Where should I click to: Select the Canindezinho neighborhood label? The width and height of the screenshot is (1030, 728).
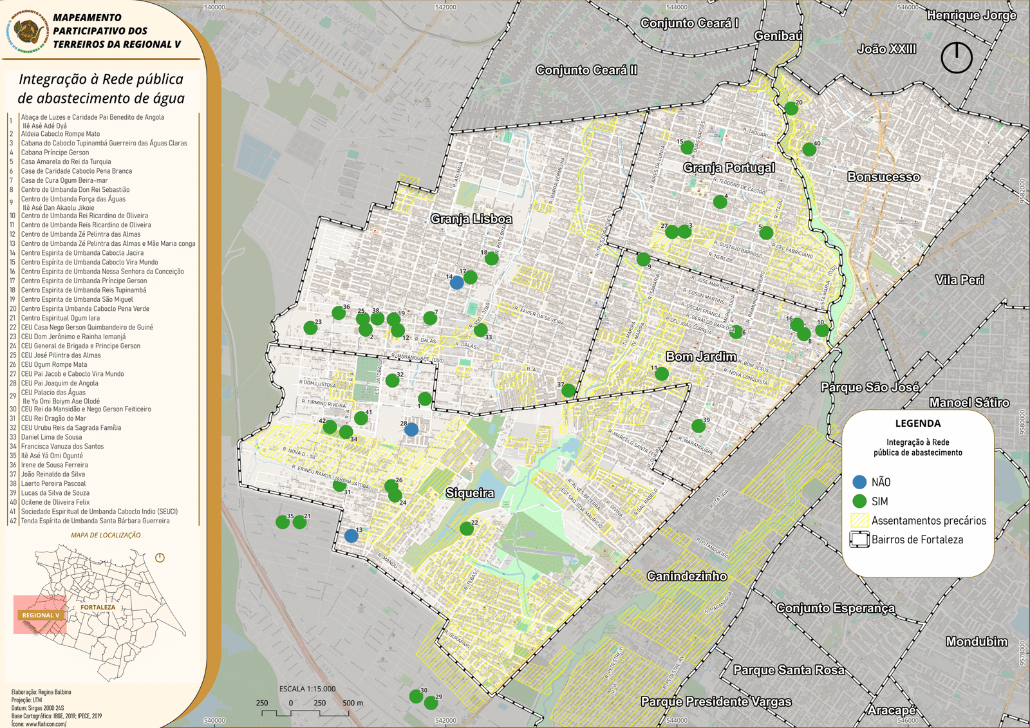coord(687,576)
